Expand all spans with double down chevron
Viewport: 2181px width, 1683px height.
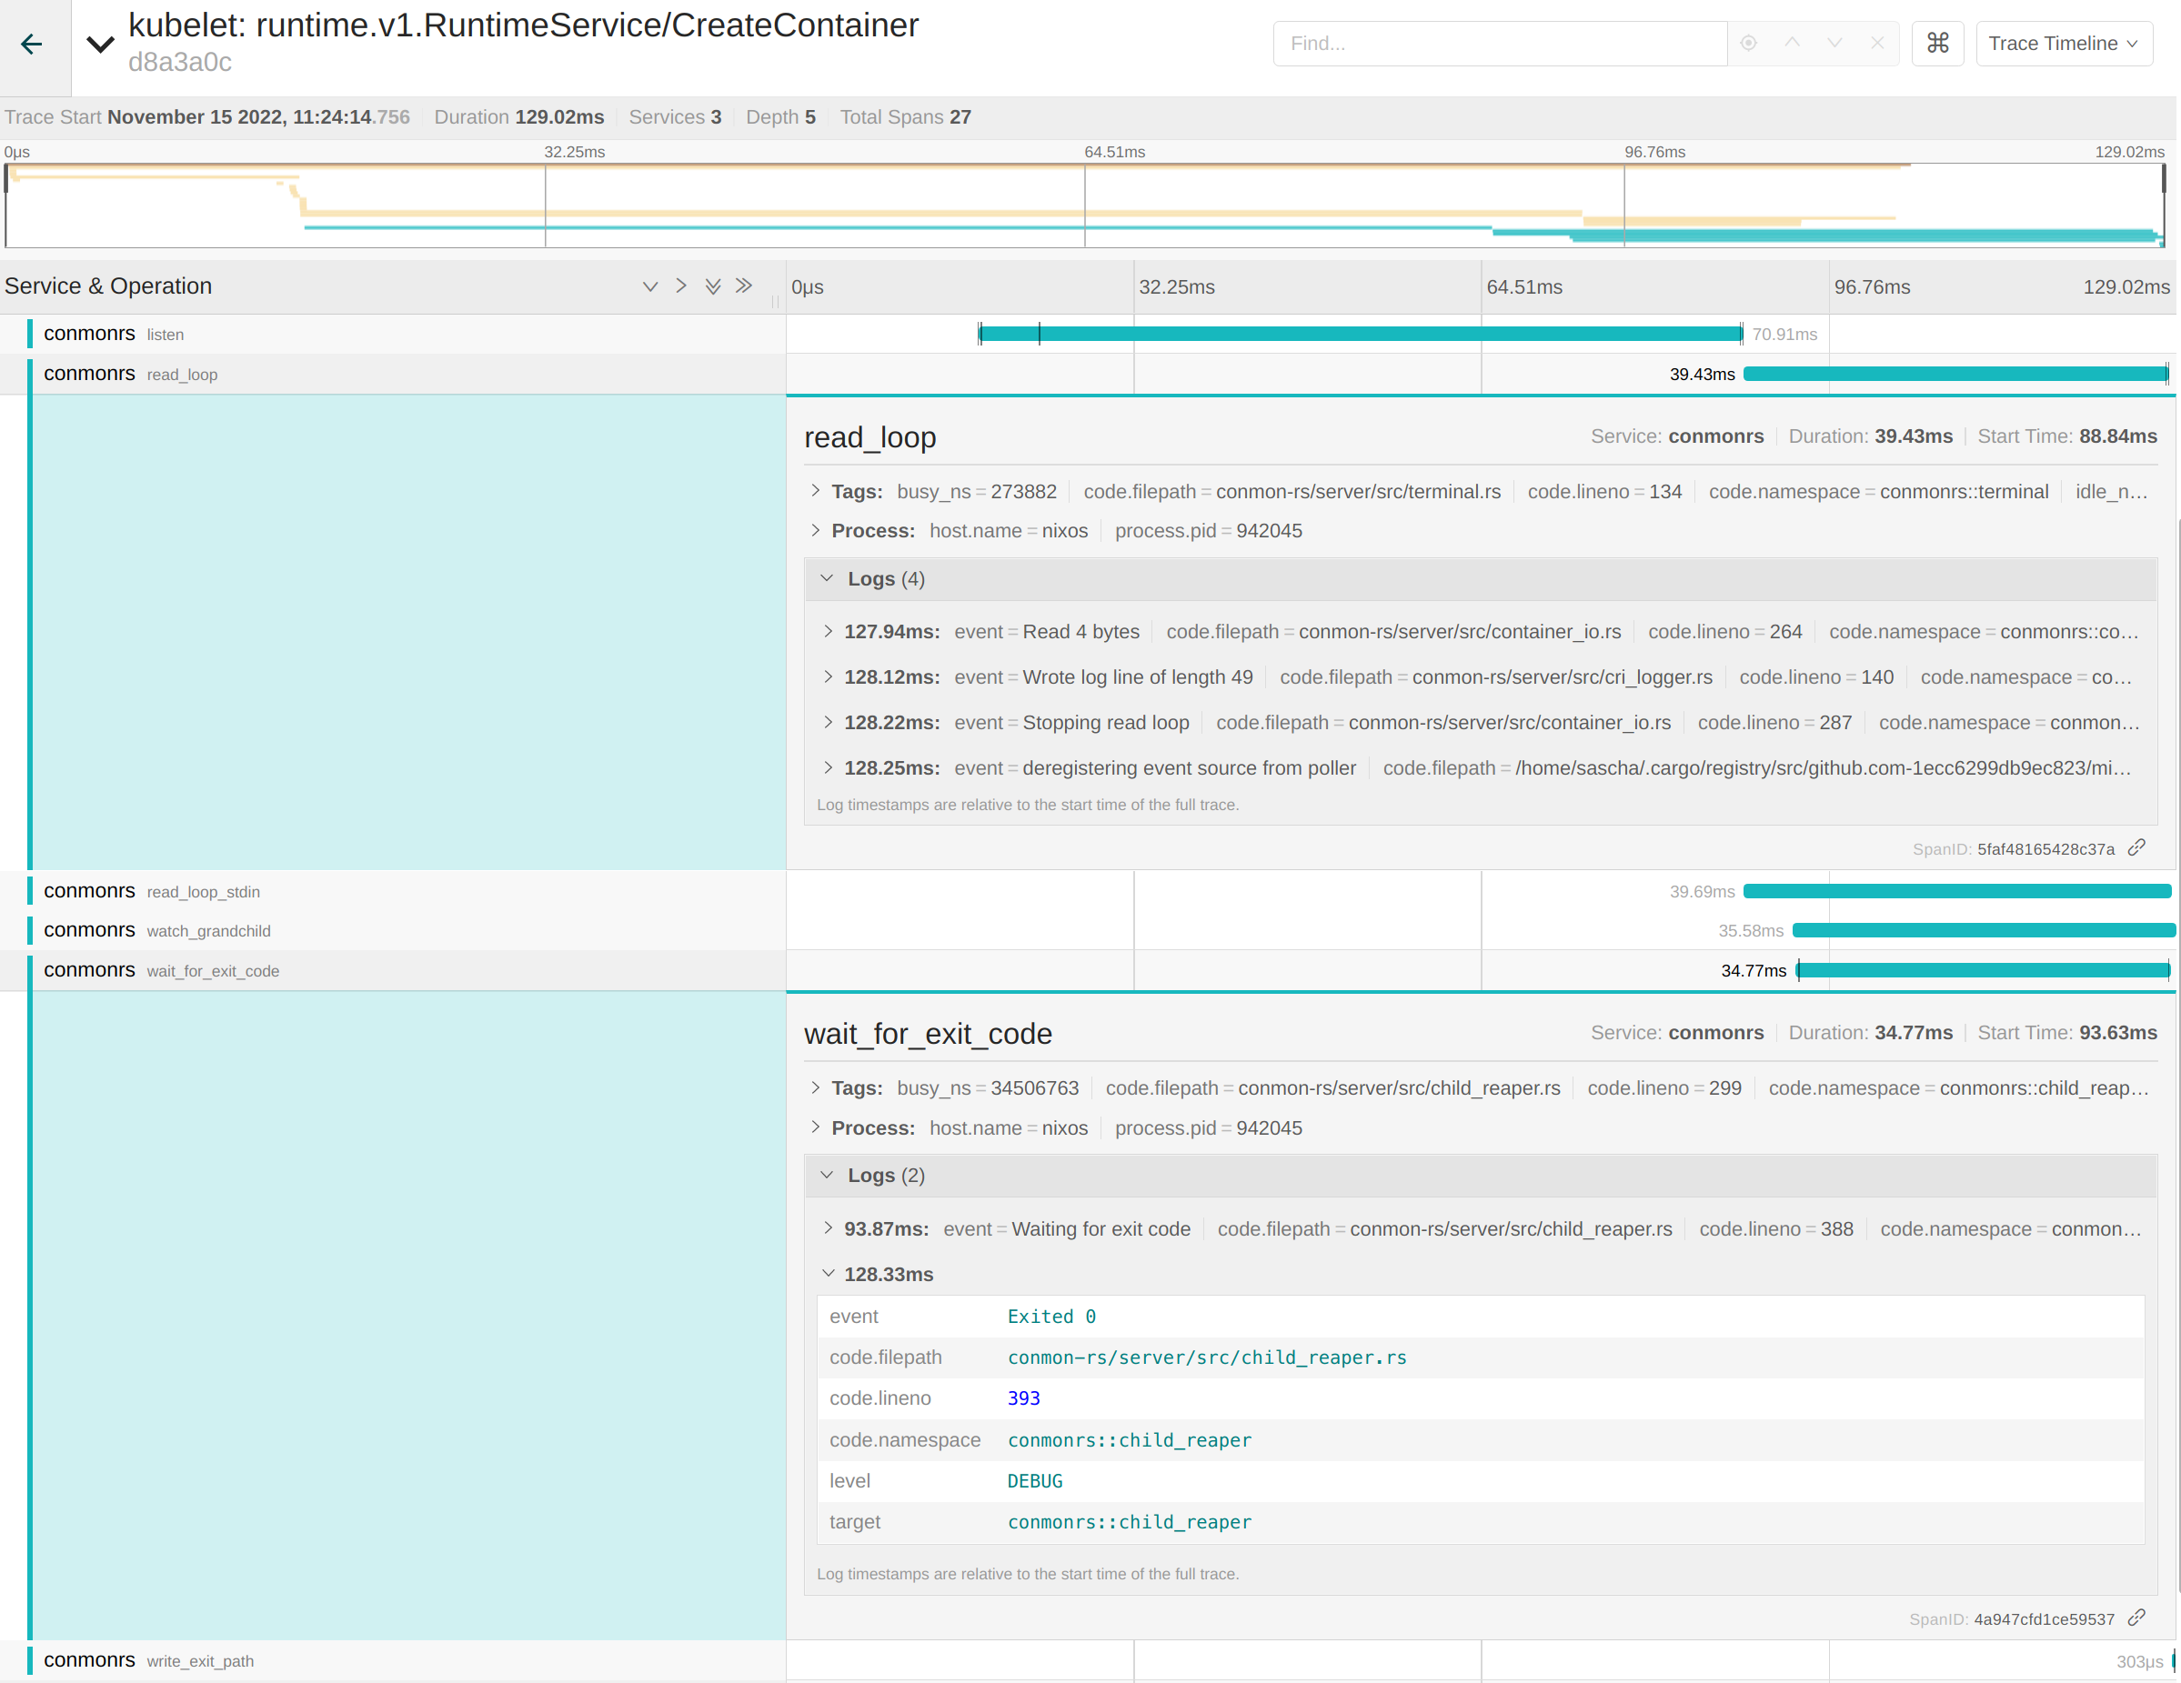pos(713,286)
